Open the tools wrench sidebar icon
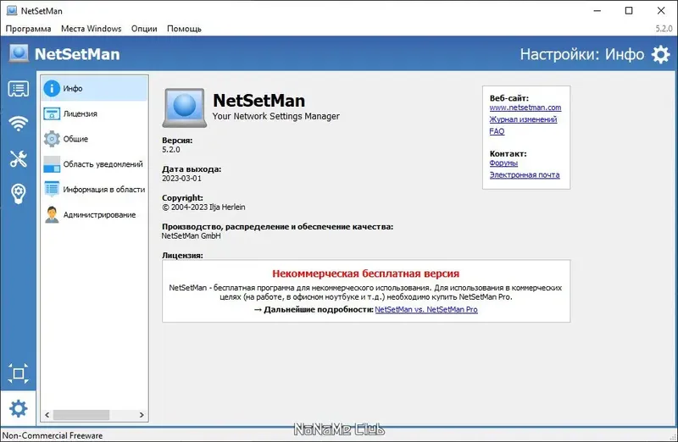The height and width of the screenshot is (442, 678). coord(18,158)
